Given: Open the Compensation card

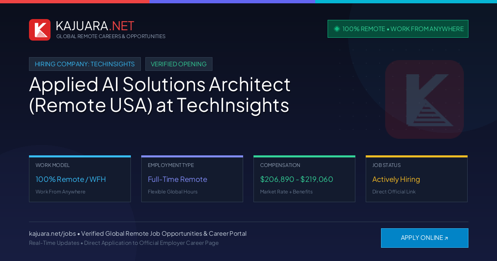Looking at the screenshot, I should tap(304, 179).
